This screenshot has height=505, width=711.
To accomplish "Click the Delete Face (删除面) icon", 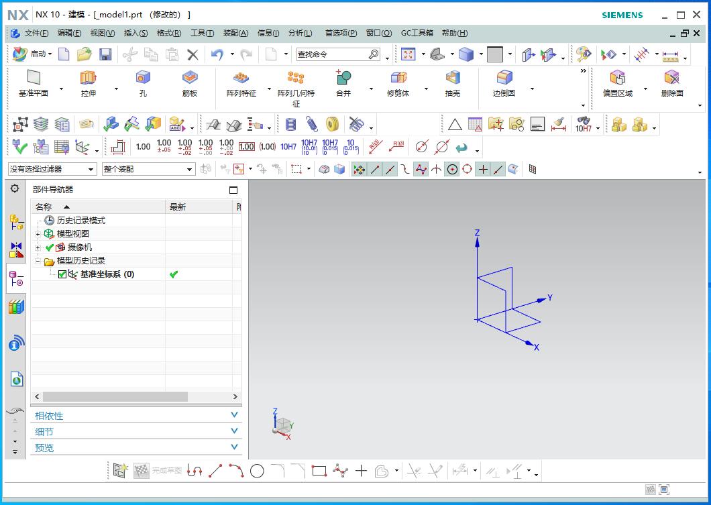I will point(671,78).
